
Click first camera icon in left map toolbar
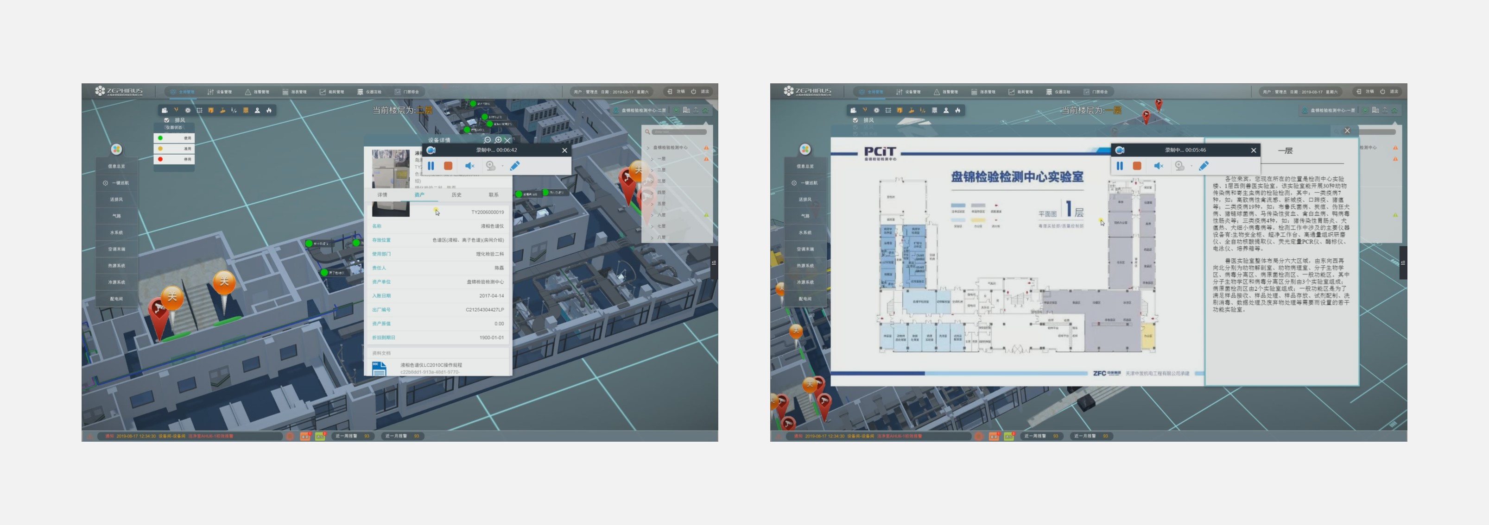[164, 110]
